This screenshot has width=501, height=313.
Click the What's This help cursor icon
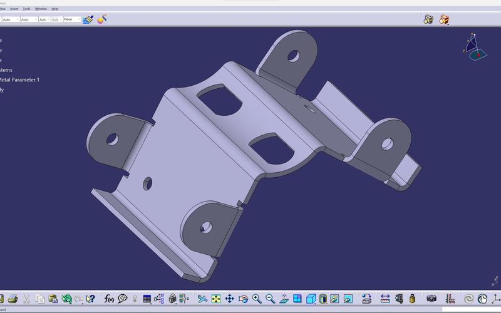[x=90, y=299]
